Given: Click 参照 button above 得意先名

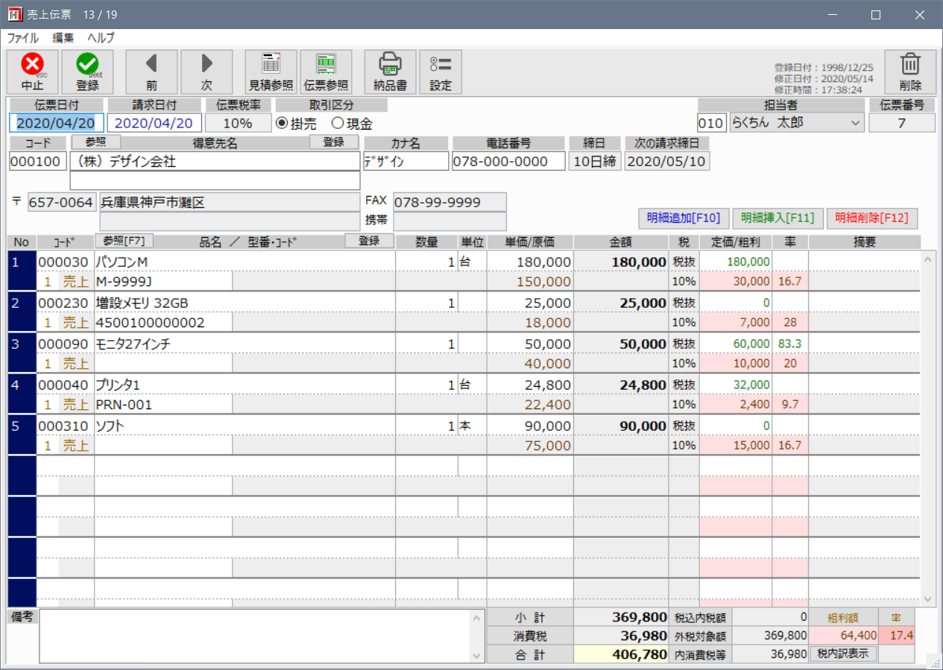Looking at the screenshot, I should [x=95, y=142].
